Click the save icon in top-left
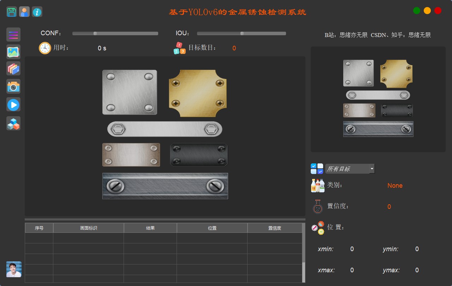The height and width of the screenshot is (286, 452). (x=12, y=12)
